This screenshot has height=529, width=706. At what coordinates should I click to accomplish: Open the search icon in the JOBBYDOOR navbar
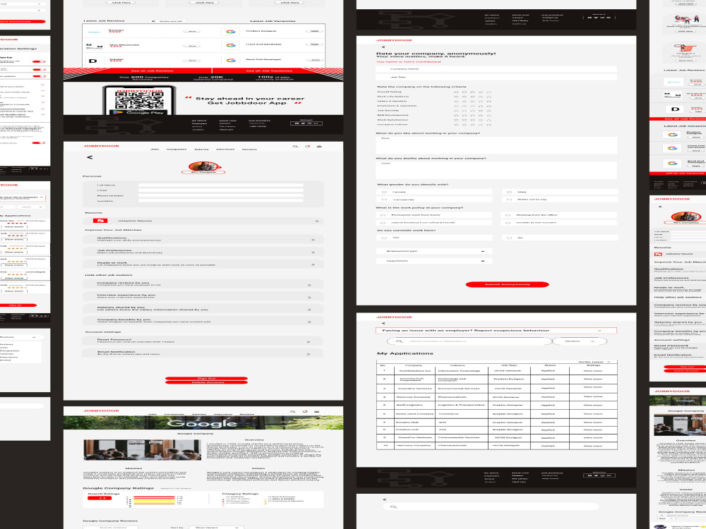pyautogui.click(x=297, y=147)
